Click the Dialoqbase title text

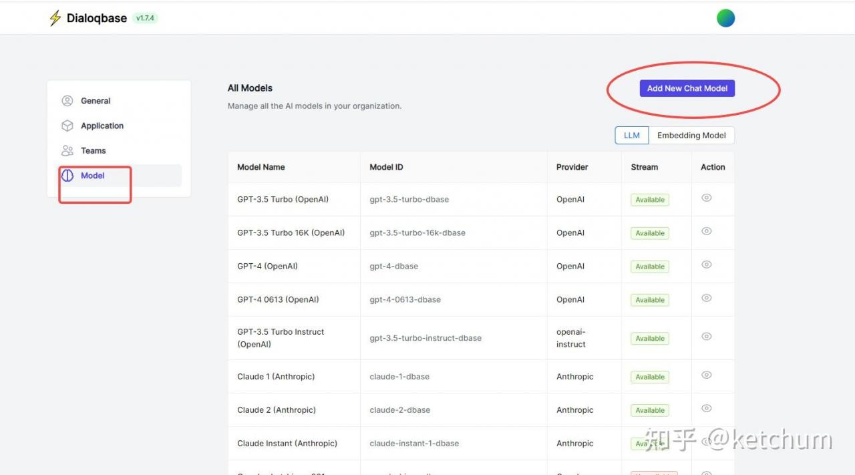[x=97, y=18]
